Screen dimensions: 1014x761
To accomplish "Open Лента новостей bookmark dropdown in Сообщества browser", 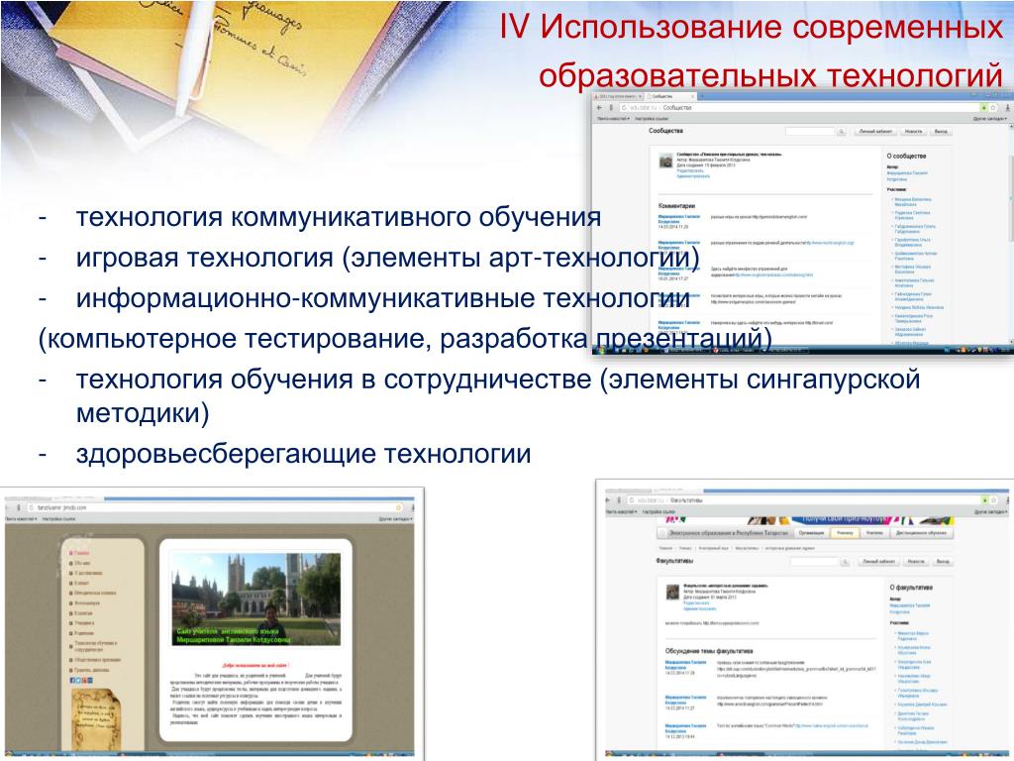I will click(x=613, y=119).
